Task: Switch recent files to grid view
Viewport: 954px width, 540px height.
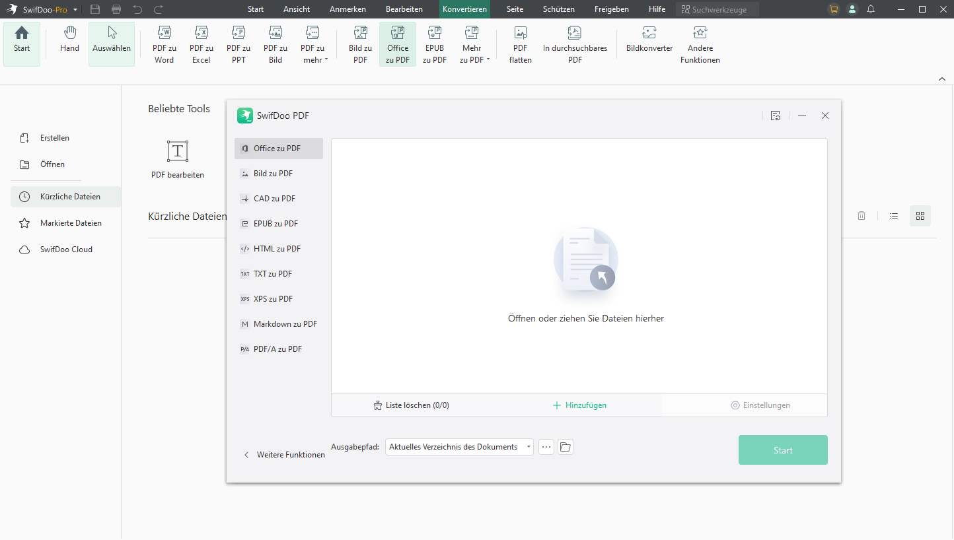Action: (920, 216)
